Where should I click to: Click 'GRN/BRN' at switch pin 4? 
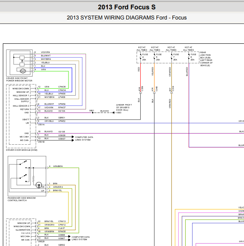point(58,166)
